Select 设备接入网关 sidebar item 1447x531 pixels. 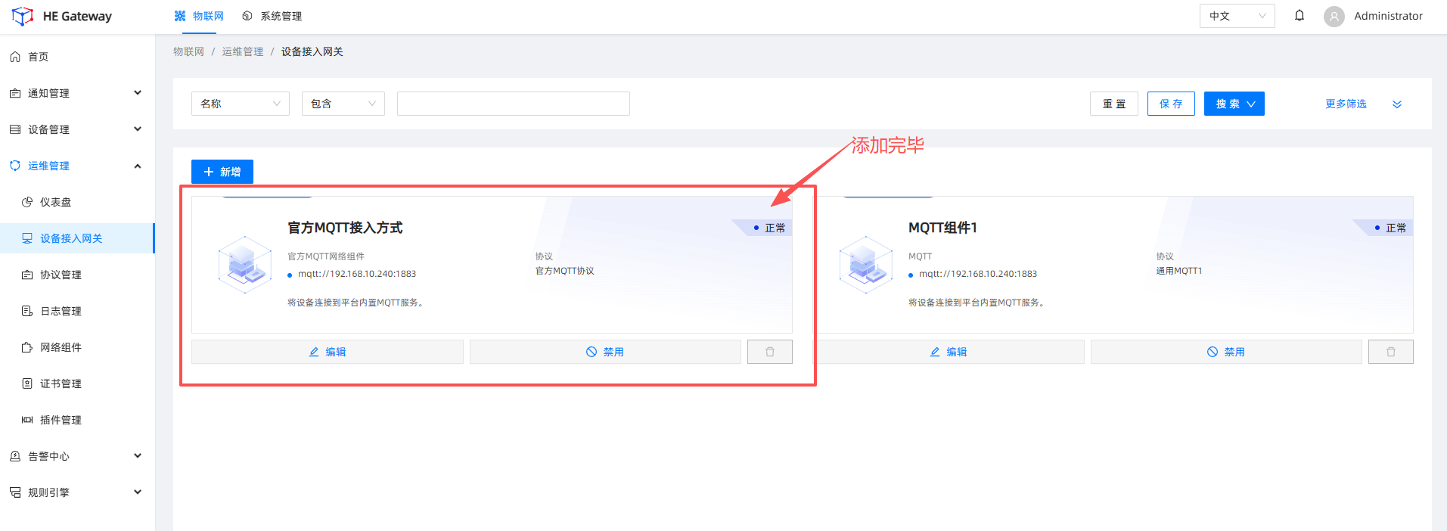click(77, 238)
